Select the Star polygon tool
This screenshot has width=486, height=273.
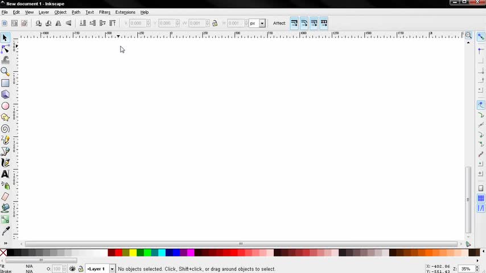5,117
